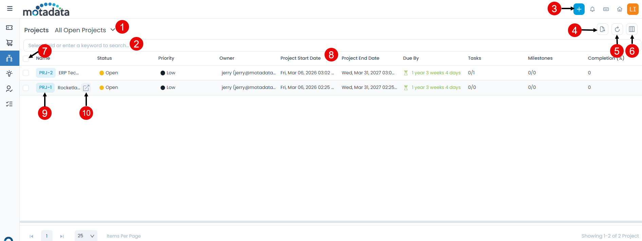
Task: Open the LI user profile menu
Action: (x=633, y=9)
